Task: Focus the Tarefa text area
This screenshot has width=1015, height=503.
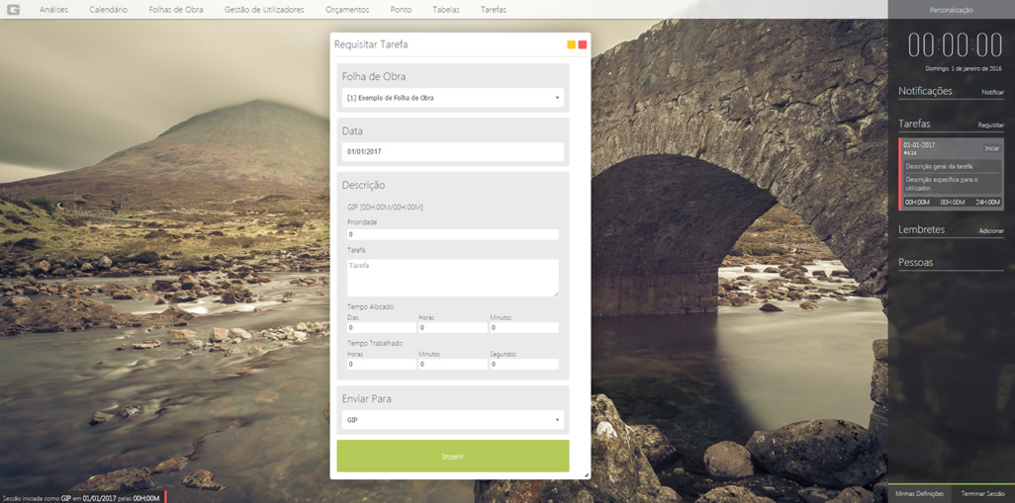Action: click(453, 278)
